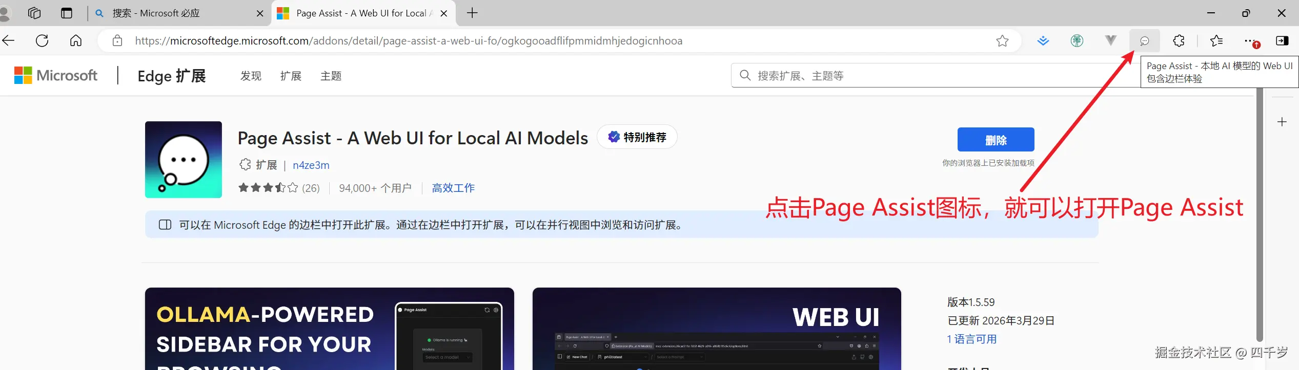Click the gray V extension icon
Viewport: 1299px width, 370px height.
(1110, 40)
